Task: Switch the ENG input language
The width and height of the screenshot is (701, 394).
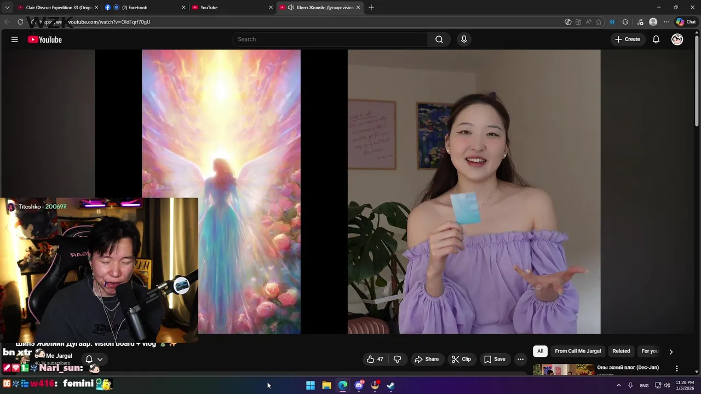Action: tap(644, 385)
